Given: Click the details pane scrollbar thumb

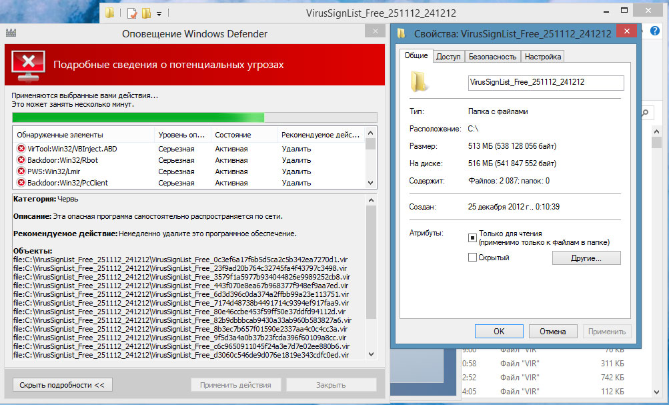Looking at the screenshot, I should pyautogui.click(x=372, y=262).
